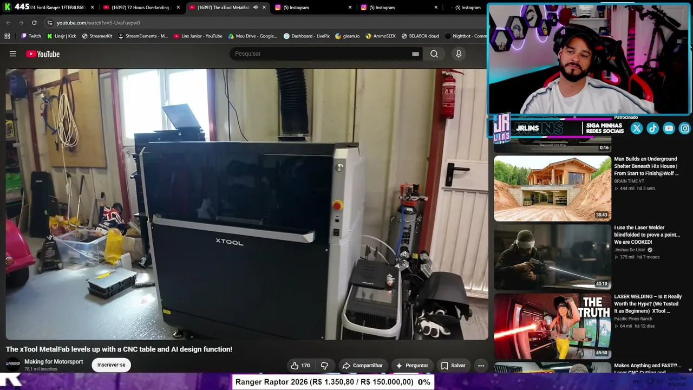Visit the Joshua De Lisle channel
The width and height of the screenshot is (693, 390).
tap(630, 250)
